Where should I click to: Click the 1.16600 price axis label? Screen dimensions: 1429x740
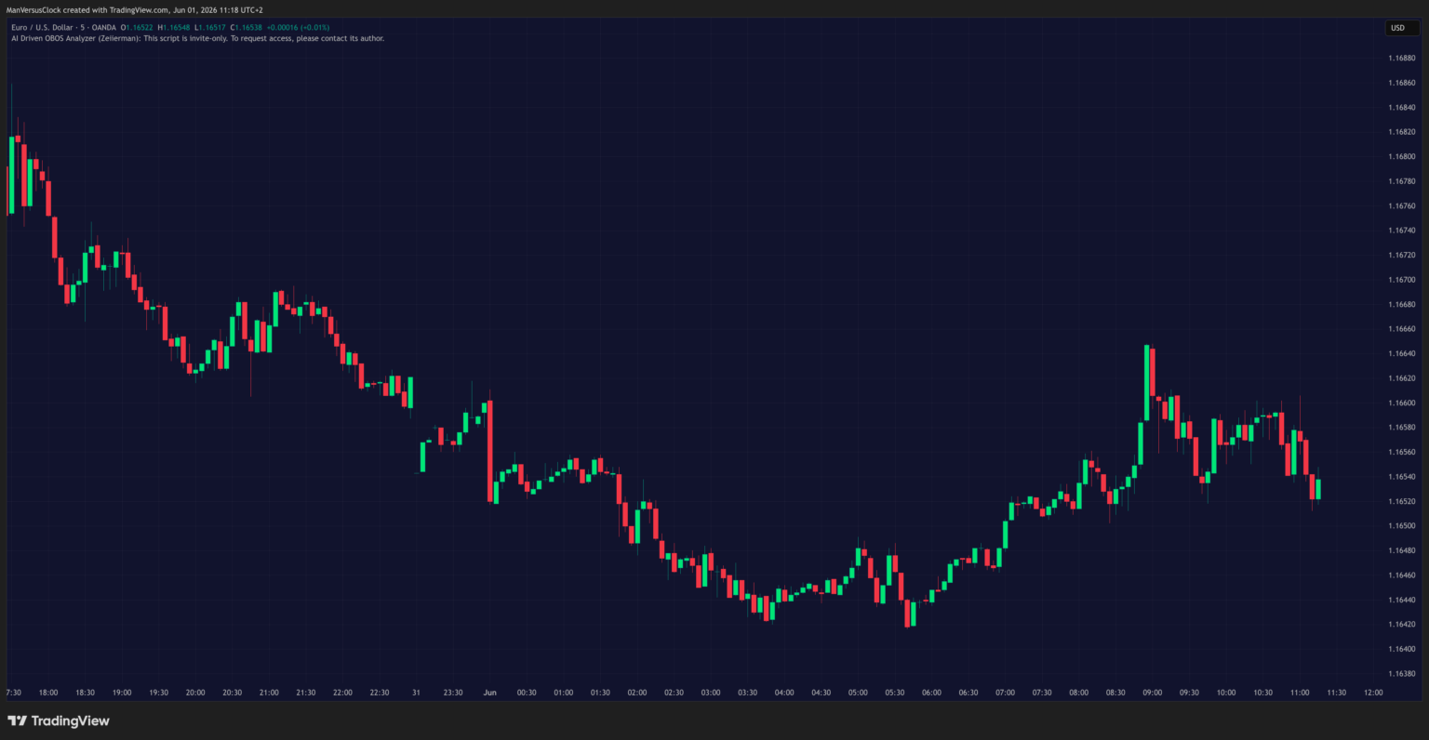pyautogui.click(x=1402, y=403)
